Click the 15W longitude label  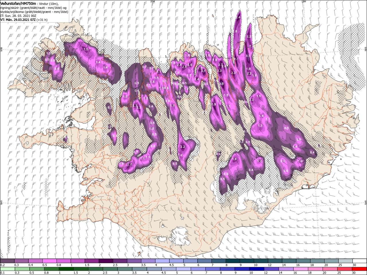(x=304, y=1)
